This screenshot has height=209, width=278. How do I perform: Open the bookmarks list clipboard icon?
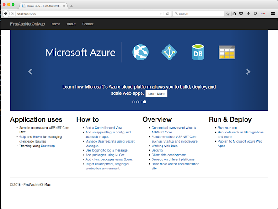(x=235, y=13)
